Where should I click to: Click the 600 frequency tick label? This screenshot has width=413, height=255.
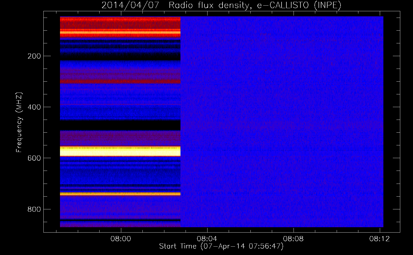pos(34,158)
